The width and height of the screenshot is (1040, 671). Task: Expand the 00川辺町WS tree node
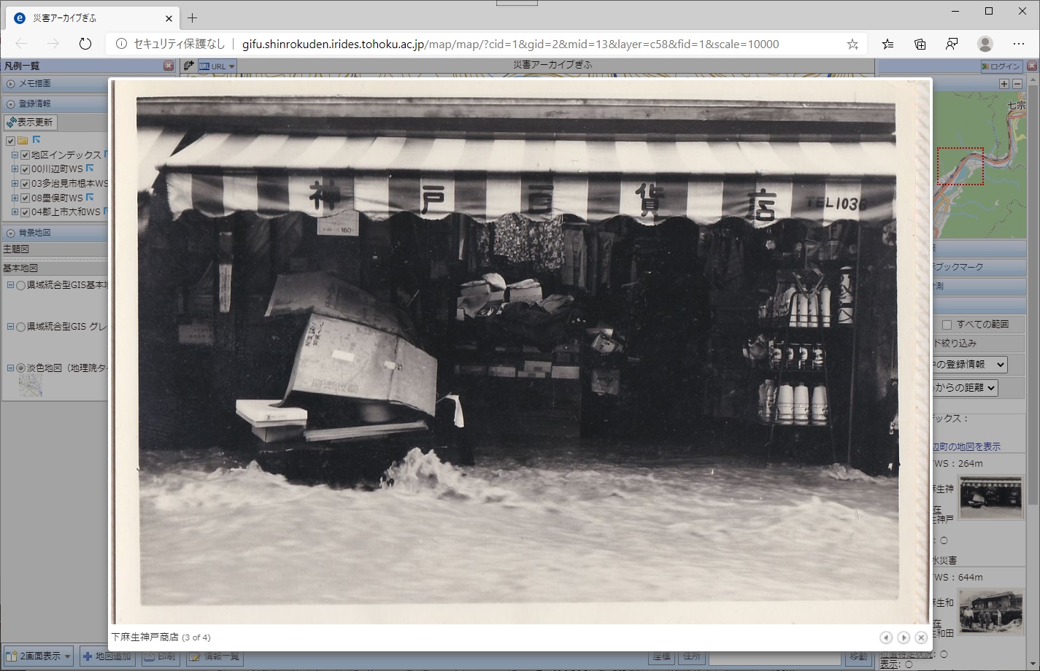tap(15, 169)
